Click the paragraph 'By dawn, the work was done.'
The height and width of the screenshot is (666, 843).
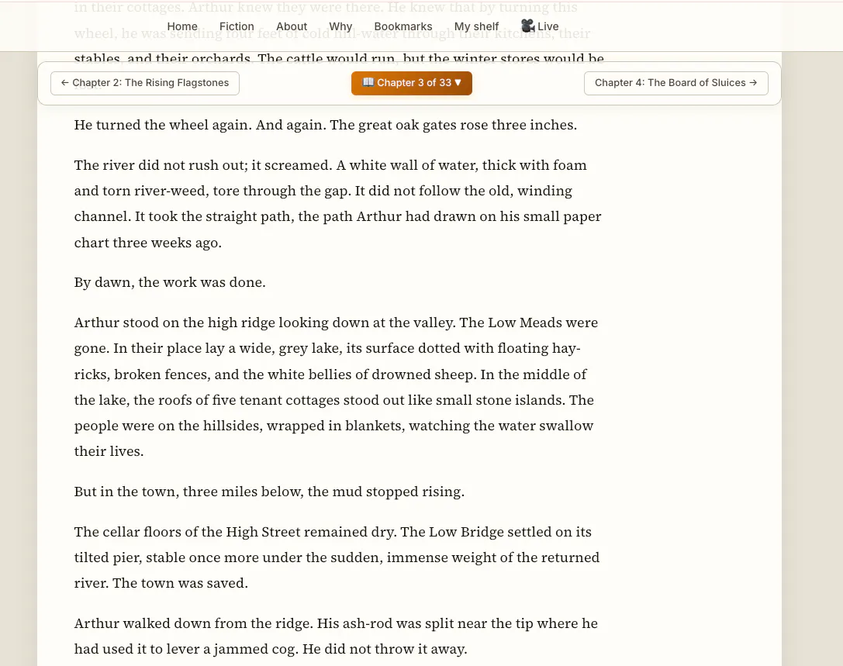point(170,282)
